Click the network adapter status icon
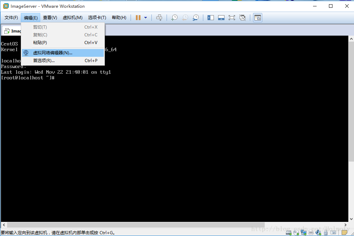The height and width of the screenshot is (236, 354). point(304,232)
